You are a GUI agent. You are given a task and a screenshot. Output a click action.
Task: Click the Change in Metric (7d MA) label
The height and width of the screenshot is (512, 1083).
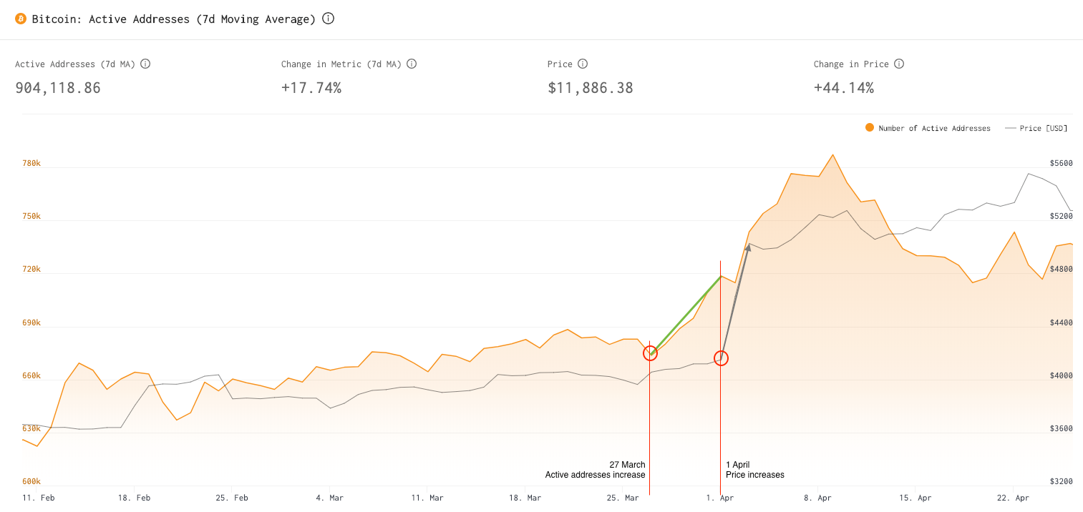341,64
